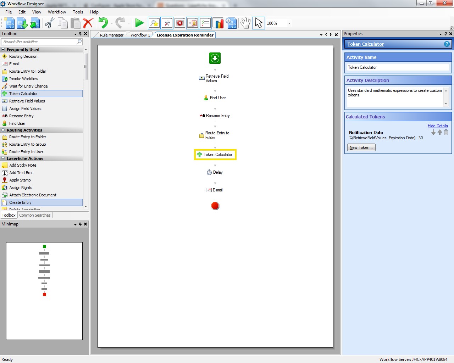The height and width of the screenshot is (363, 454).
Task: Switch to the Rule Manager tab
Action: tap(111, 35)
